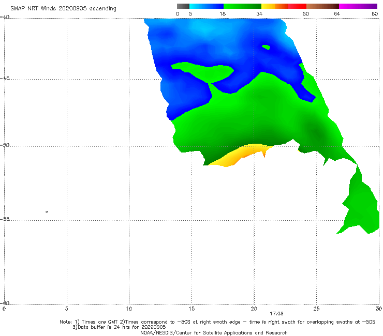
Task: Click the gray segment of the color bar
Action: click(183, 6)
